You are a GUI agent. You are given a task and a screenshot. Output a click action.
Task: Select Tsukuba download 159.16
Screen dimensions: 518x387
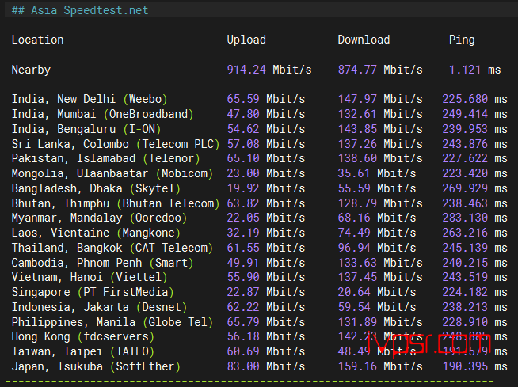pos(357,366)
